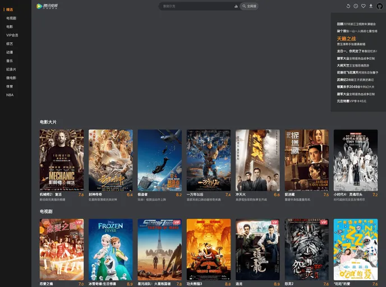Click the 冰雪奇缘:生日惊喜 title text

click(103, 284)
